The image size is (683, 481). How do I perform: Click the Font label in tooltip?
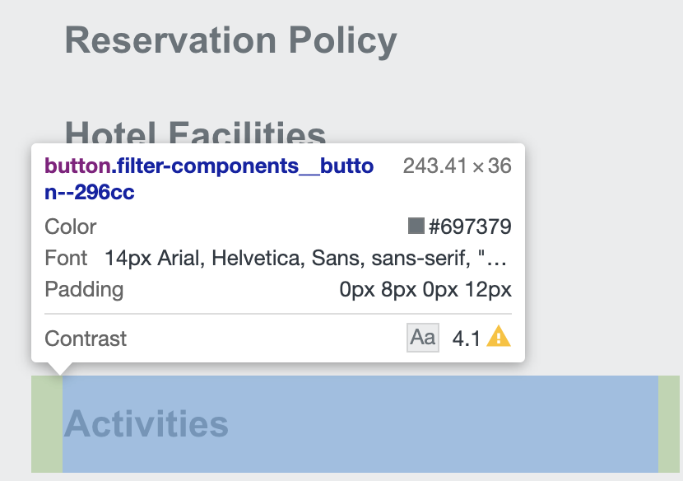pyautogui.click(x=66, y=258)
